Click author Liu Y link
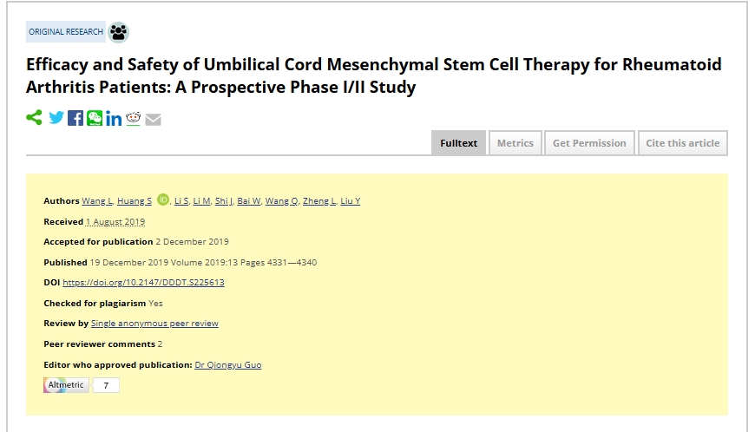This screenshot has height=432, width=755. click(351, 201)
